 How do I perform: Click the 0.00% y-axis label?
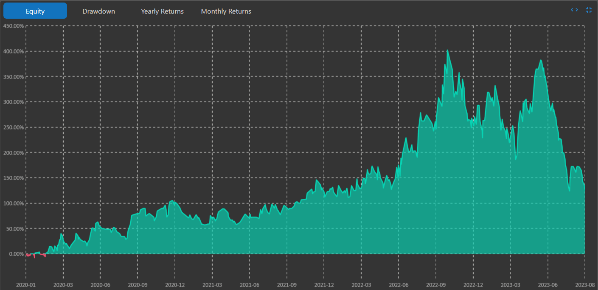pyautogui.click(x=16, y=254)
